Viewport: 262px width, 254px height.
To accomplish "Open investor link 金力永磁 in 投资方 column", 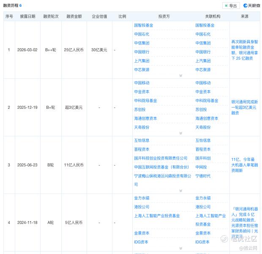I will pos(142,198).
